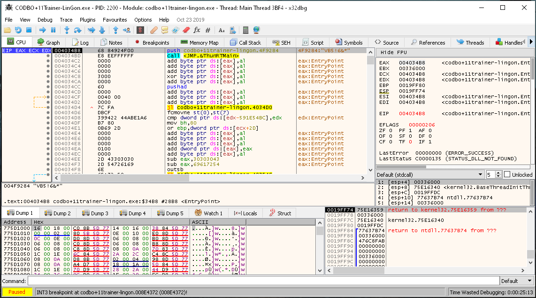Open patches bandage icon
This screenshot has width=536, height=298.
click(154, 30)
